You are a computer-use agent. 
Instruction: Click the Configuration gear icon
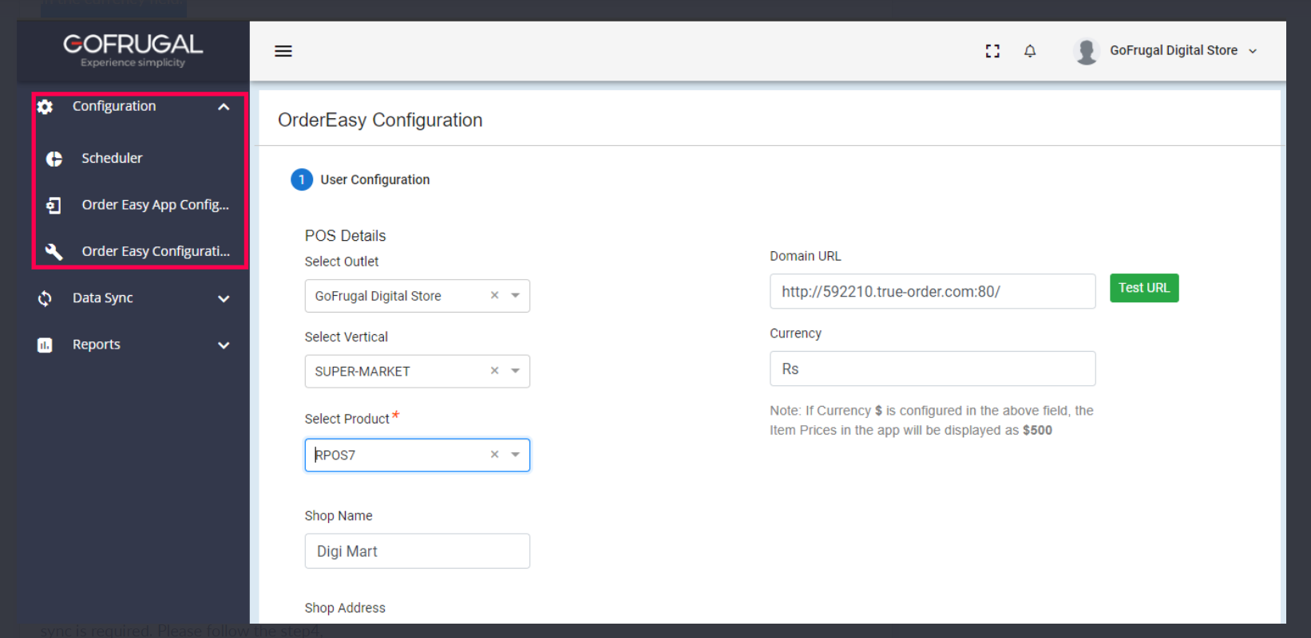click(x=46, y=107)
